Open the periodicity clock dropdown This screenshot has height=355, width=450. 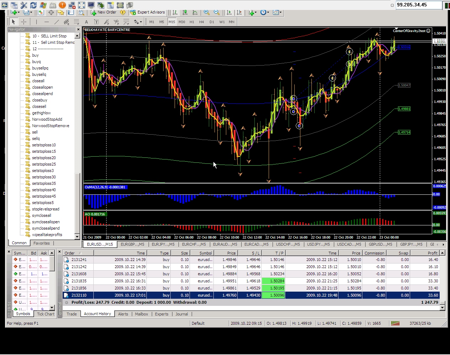coord(264,12)
